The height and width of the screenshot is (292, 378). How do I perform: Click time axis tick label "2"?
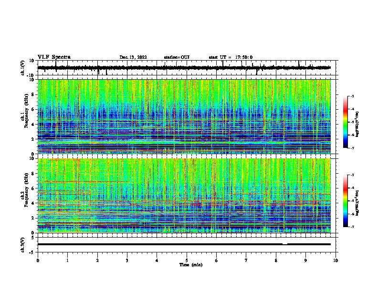pos(97,261)
